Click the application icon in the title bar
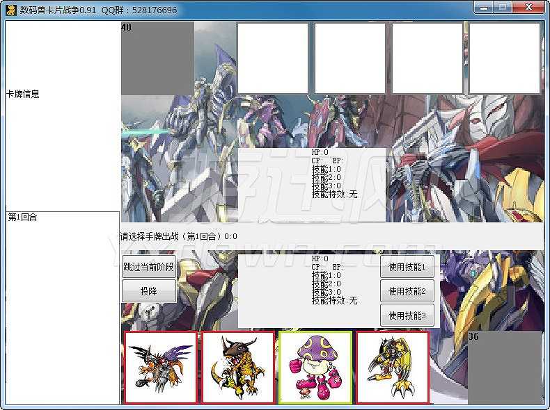This screenshot has height=410, width=550. click(x=11, y=10)
